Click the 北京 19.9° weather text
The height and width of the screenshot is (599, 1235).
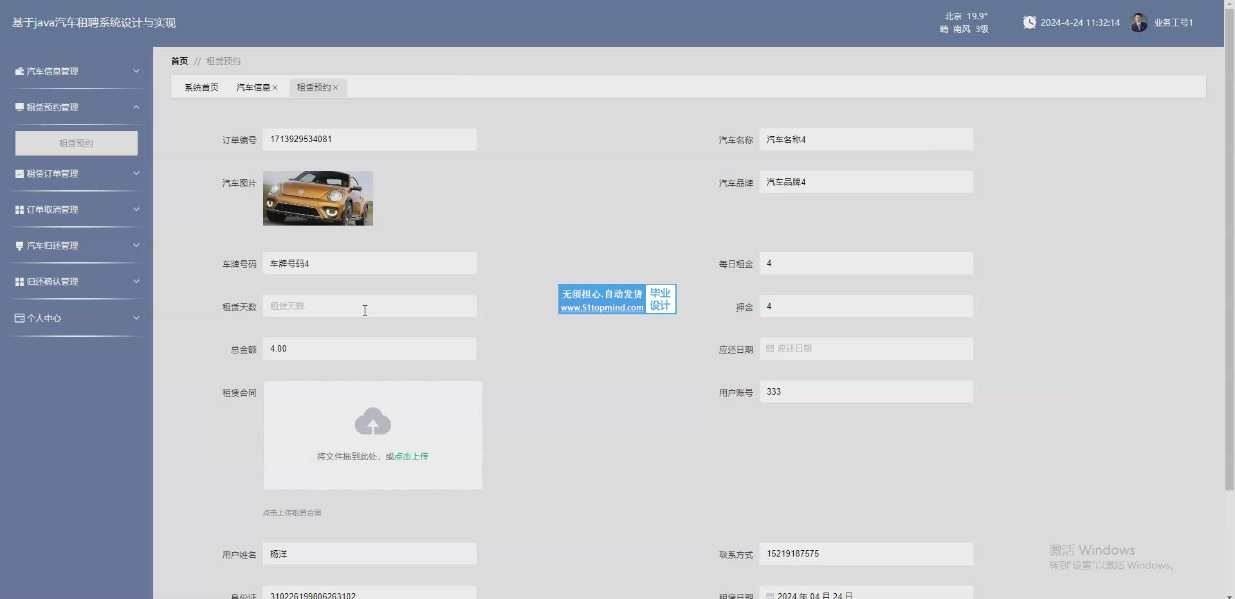click(x=965, y=16)
